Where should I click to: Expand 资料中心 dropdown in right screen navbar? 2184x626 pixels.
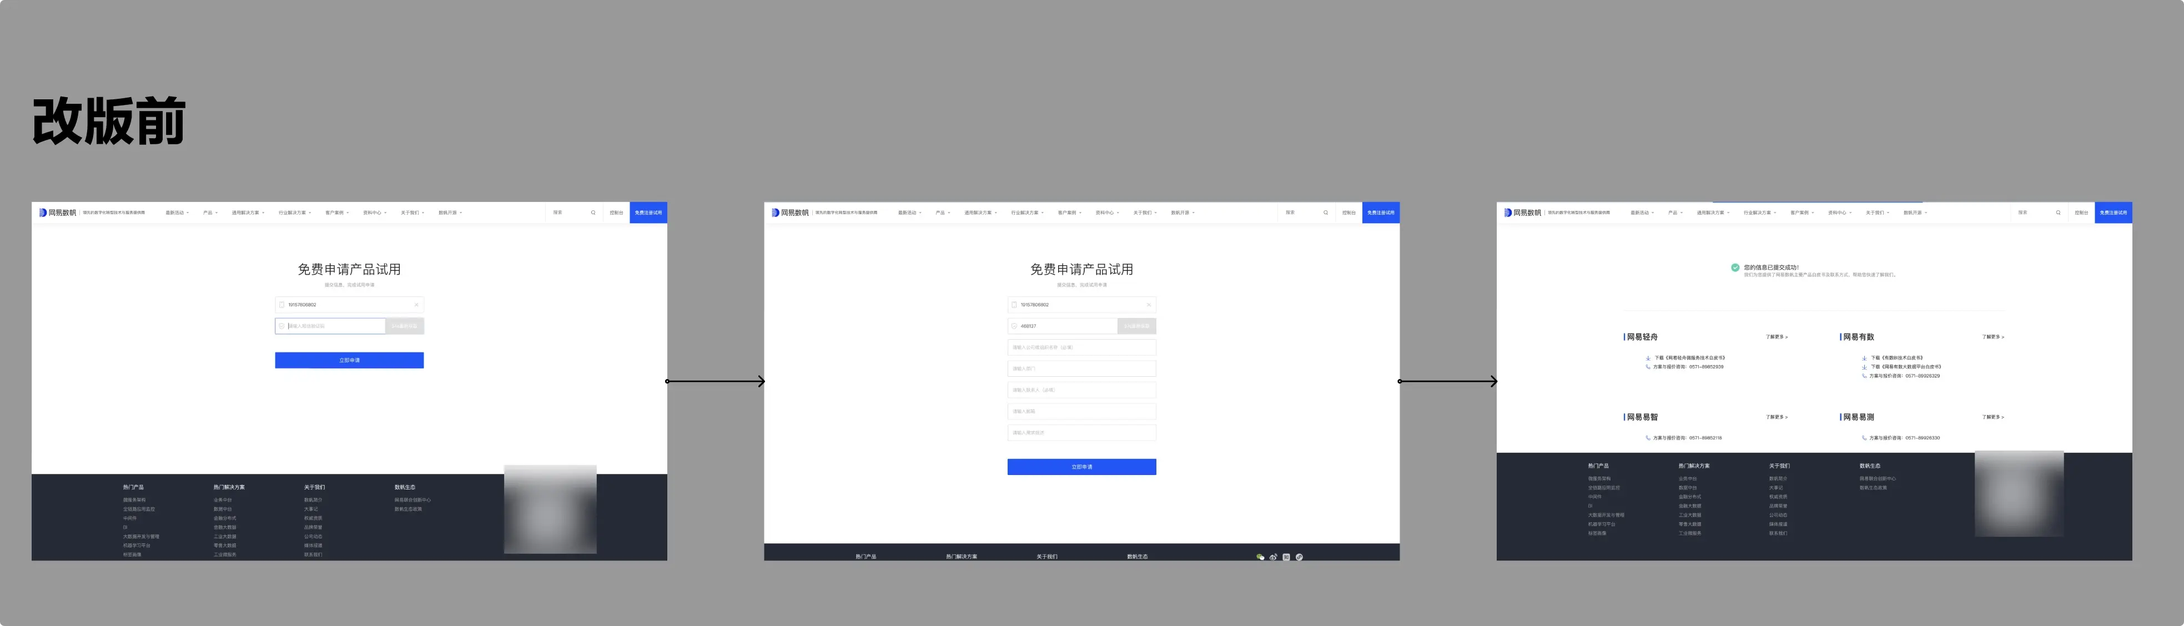(1839, 213)
